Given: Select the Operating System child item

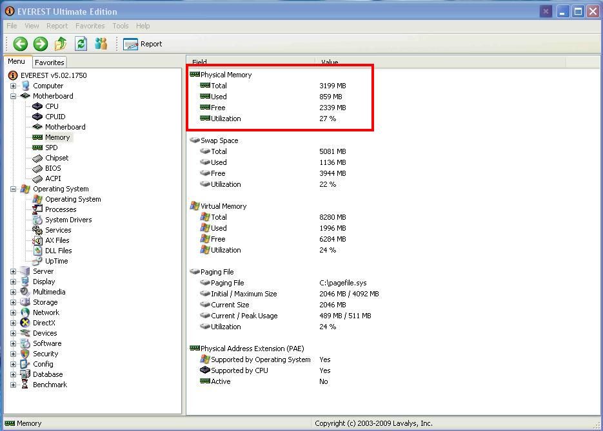Looking at the screenshot, I should pyautogui.click(x=73, y=199).
